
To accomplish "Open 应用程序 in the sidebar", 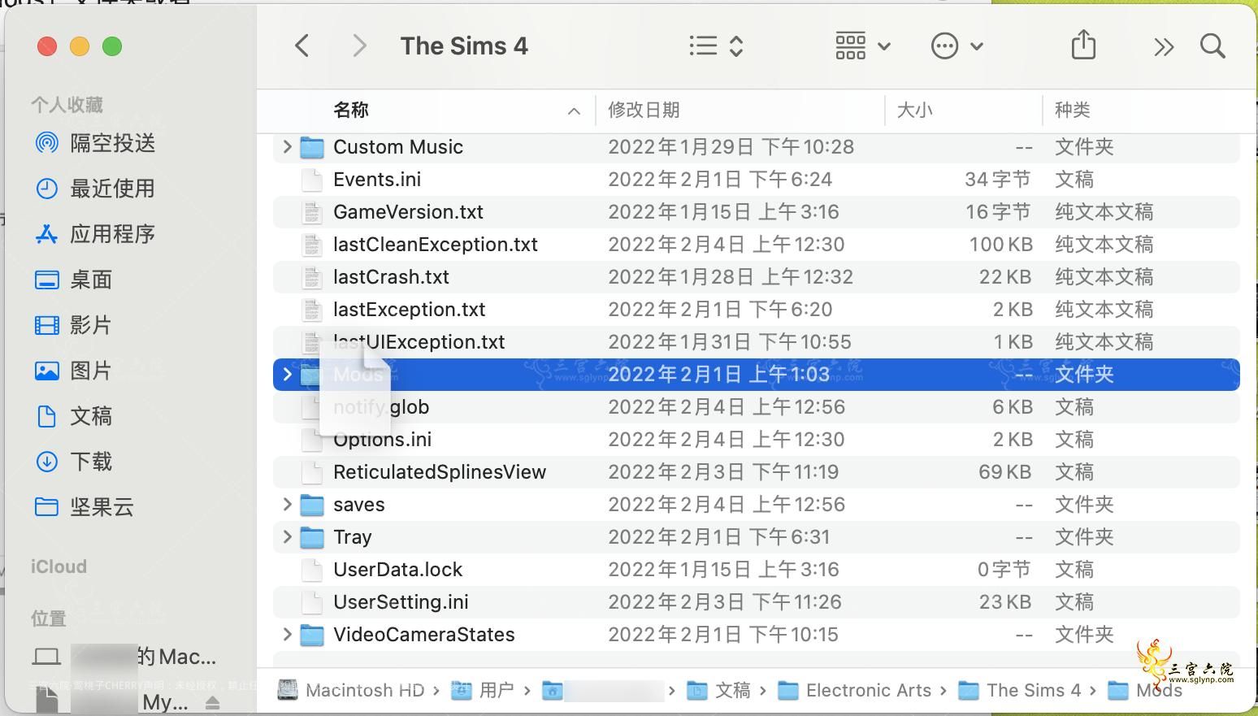I will click(95, 234).
